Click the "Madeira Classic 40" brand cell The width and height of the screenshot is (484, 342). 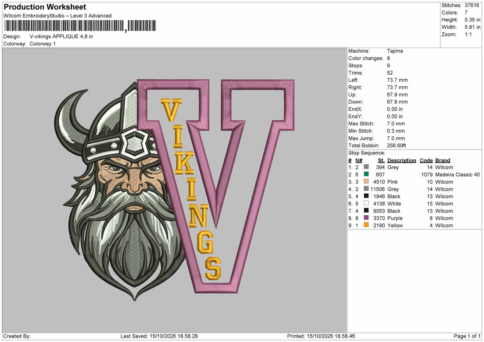click(x=457, y=174)
